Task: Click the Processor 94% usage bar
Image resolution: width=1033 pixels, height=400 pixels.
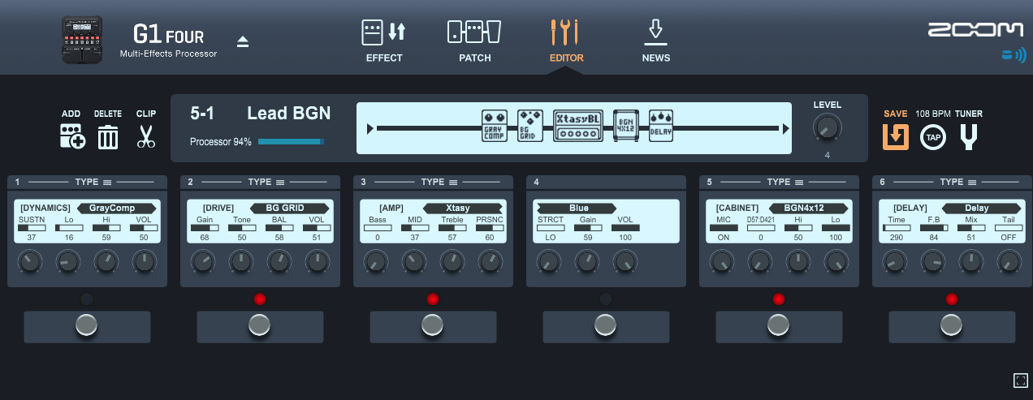Action: click(291, 142)
